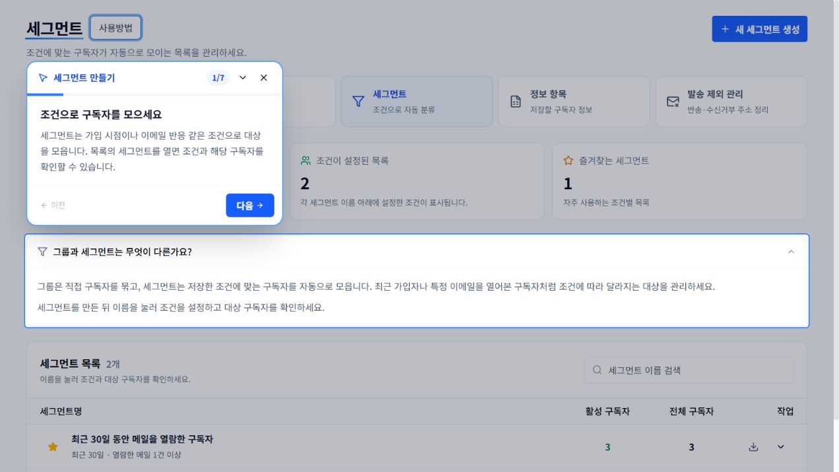Click the plus icon in 새 세그먼트 생성
The width and height of the screenshot is (839, 472).
point(725,29)
